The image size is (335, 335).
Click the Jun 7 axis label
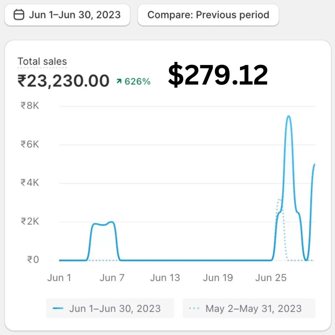tap(112, 278)
